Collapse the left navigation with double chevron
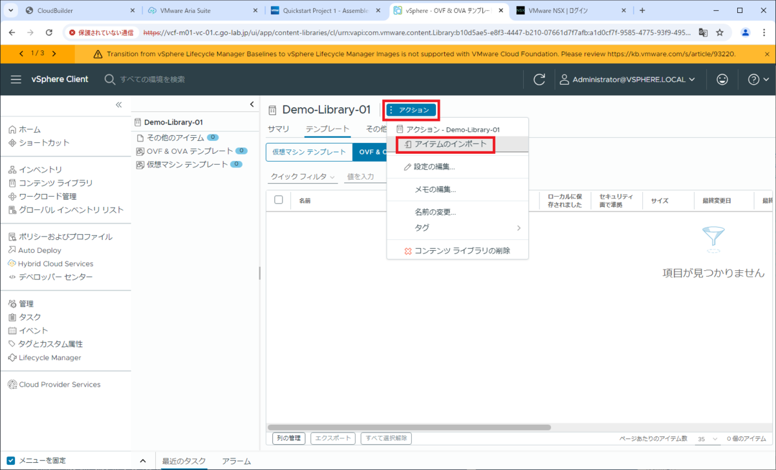 click(x=119, y=105)
